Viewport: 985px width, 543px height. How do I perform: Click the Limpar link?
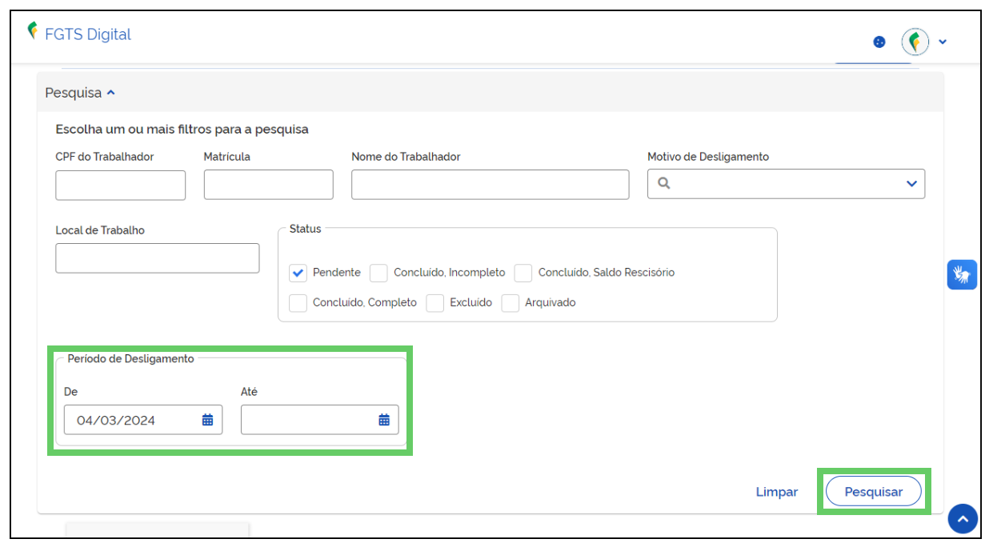coord(777,492)
